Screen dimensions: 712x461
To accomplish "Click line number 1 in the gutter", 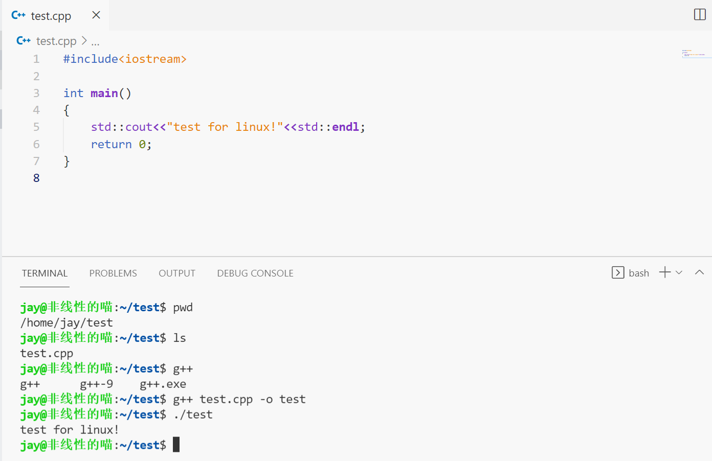I will [36, 59].
